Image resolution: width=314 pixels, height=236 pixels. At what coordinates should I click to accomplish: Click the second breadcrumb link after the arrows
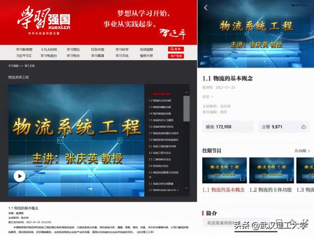[x=29, y=66]
